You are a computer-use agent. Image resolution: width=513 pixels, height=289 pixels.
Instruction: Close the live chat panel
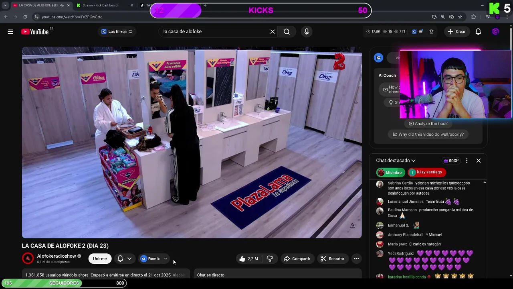pyautogui.click(x=479, y=161)
